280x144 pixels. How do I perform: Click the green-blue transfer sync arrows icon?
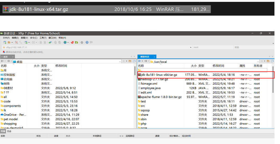click(50, 42)
